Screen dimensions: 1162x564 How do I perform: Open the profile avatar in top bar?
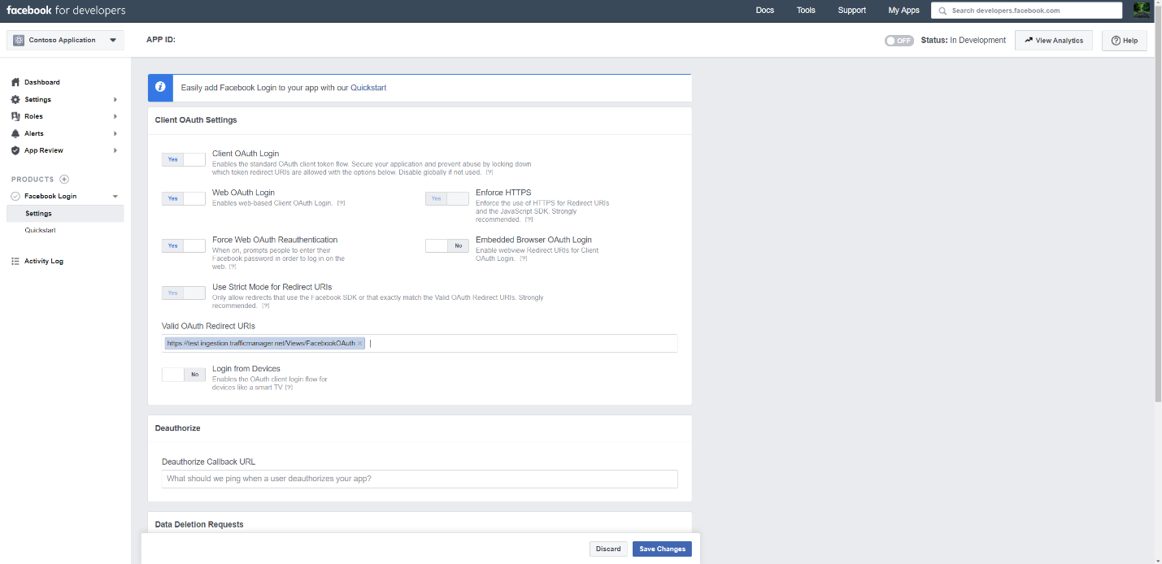(x=1142, y=10)
